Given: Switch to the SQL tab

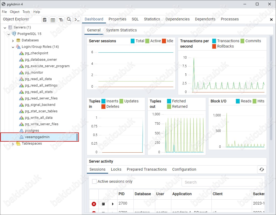Looking at the screenshot, I should (135, 19).
